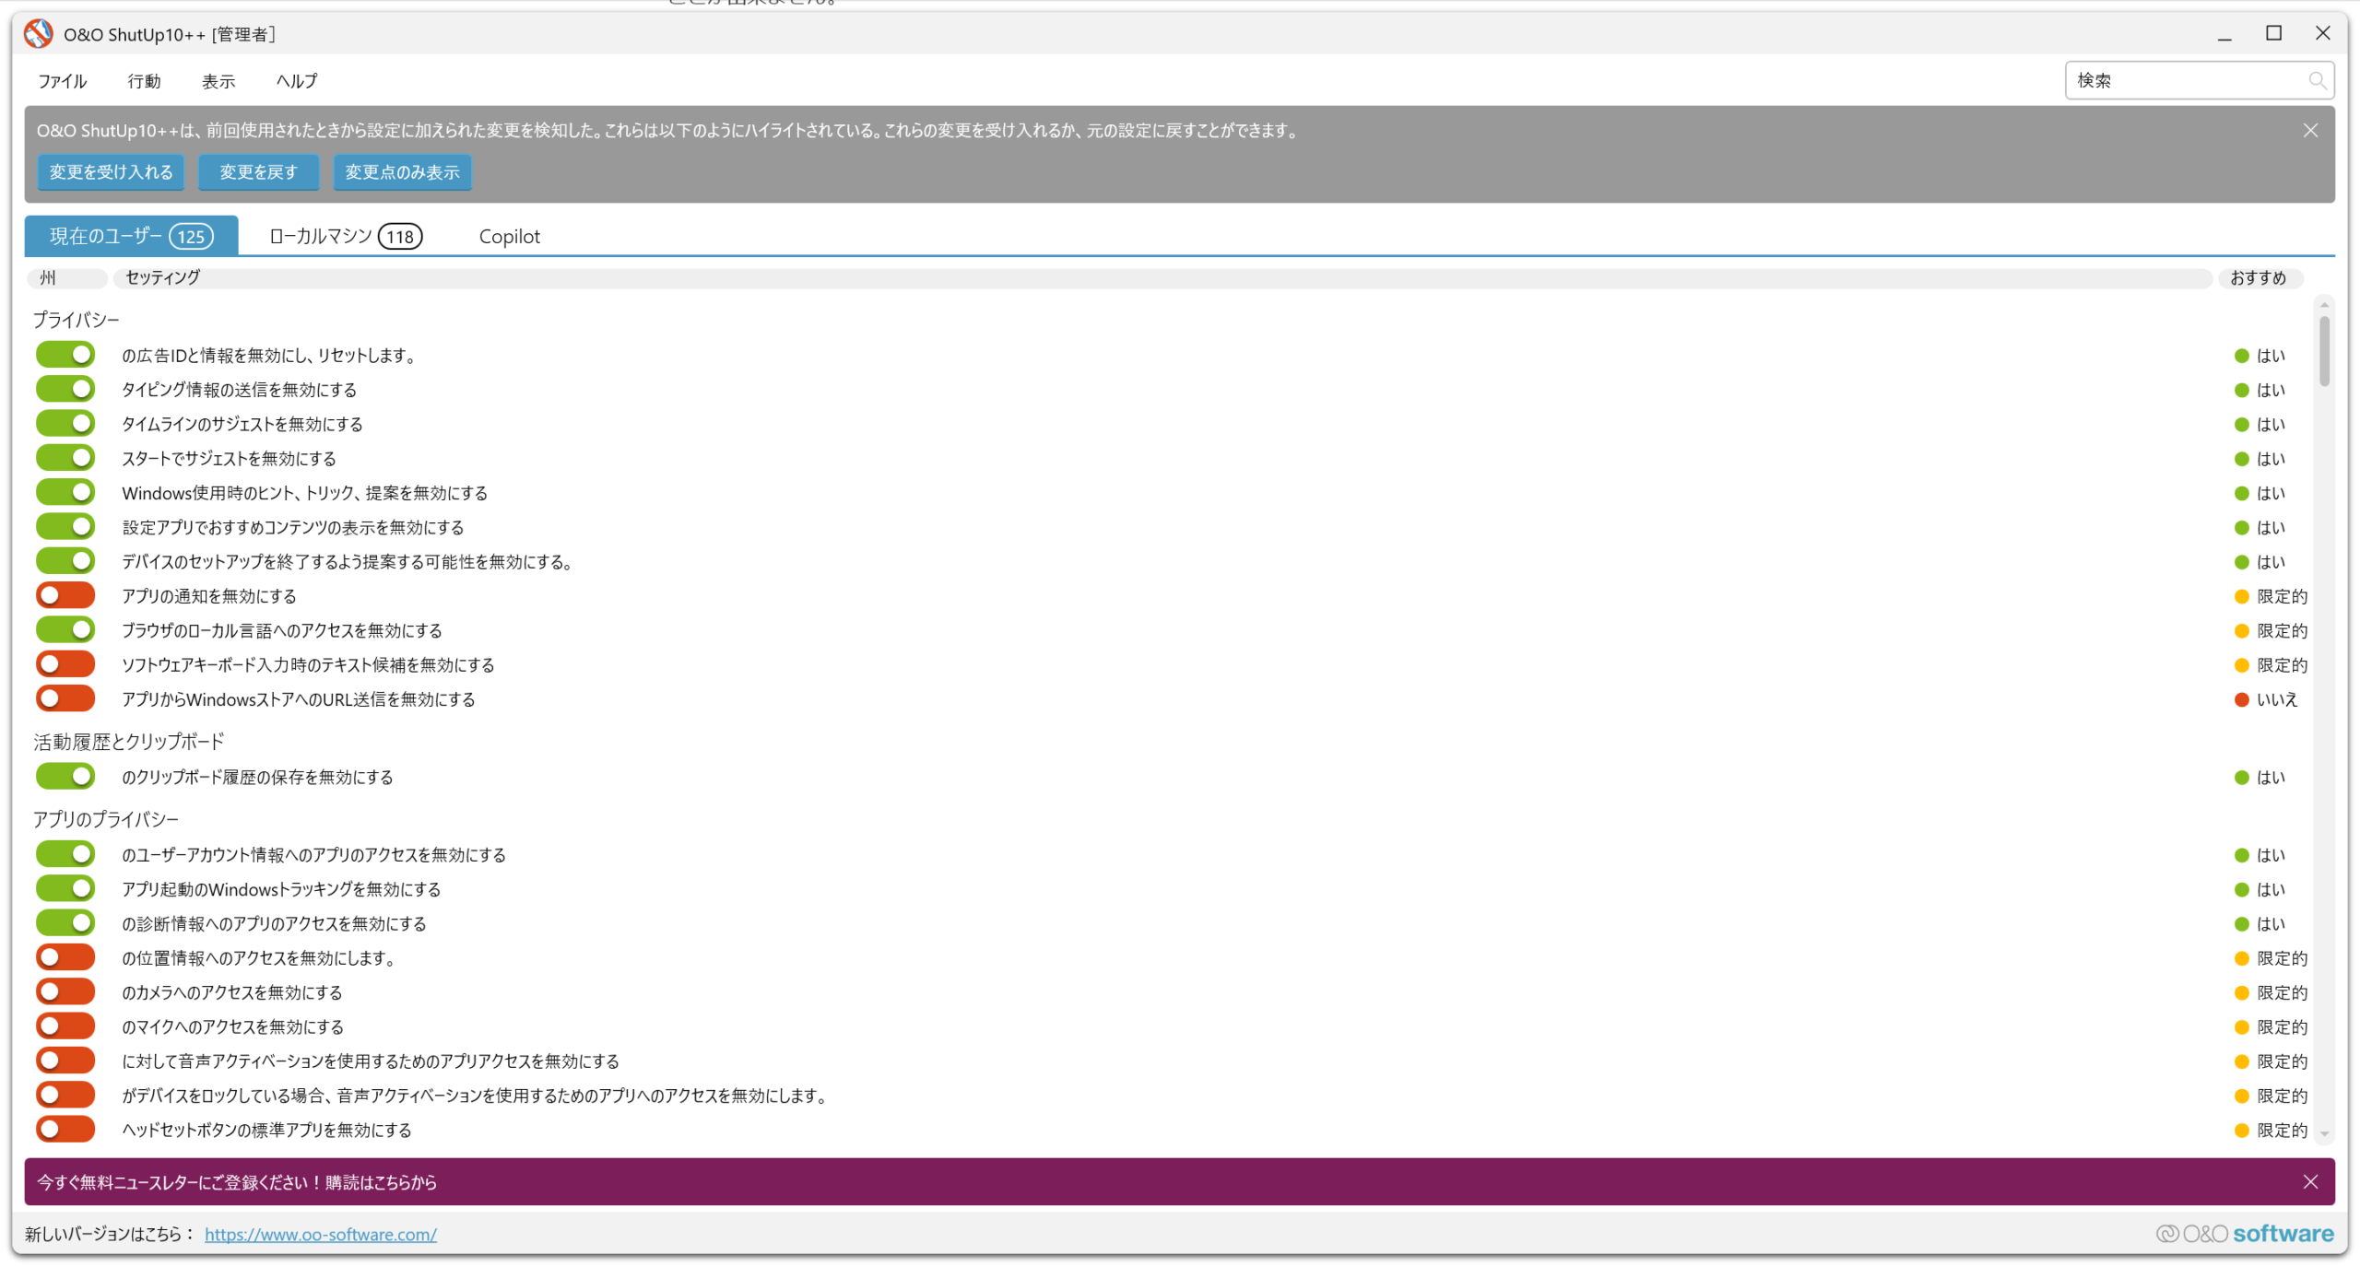This screenshot has height=1266, width=2360.
Task: Switch to the Copilot tab
Action: 509,237
